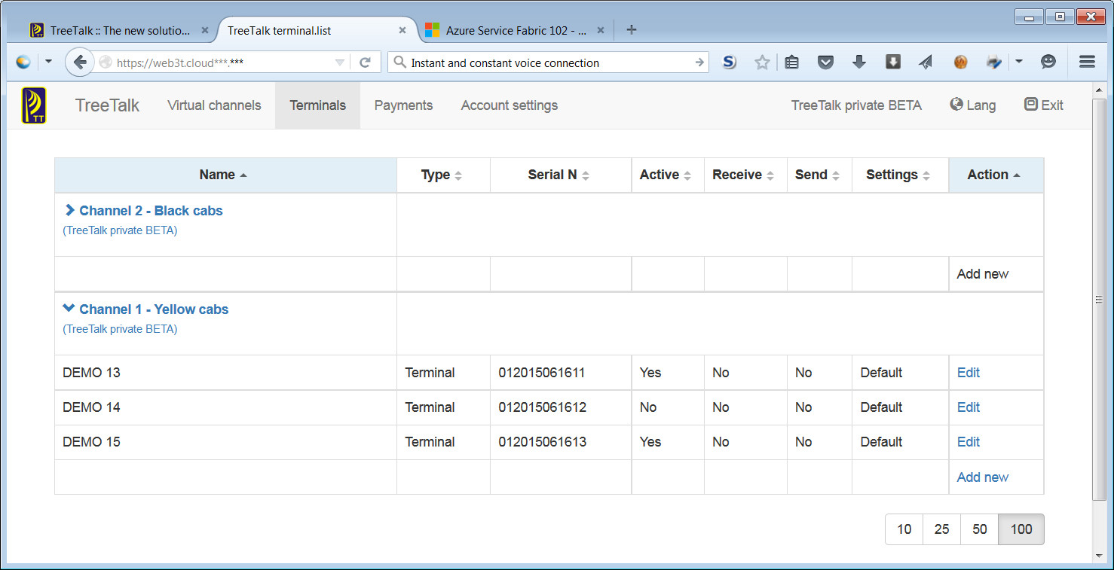Click the TreeTalk brand link

(107, 105)
